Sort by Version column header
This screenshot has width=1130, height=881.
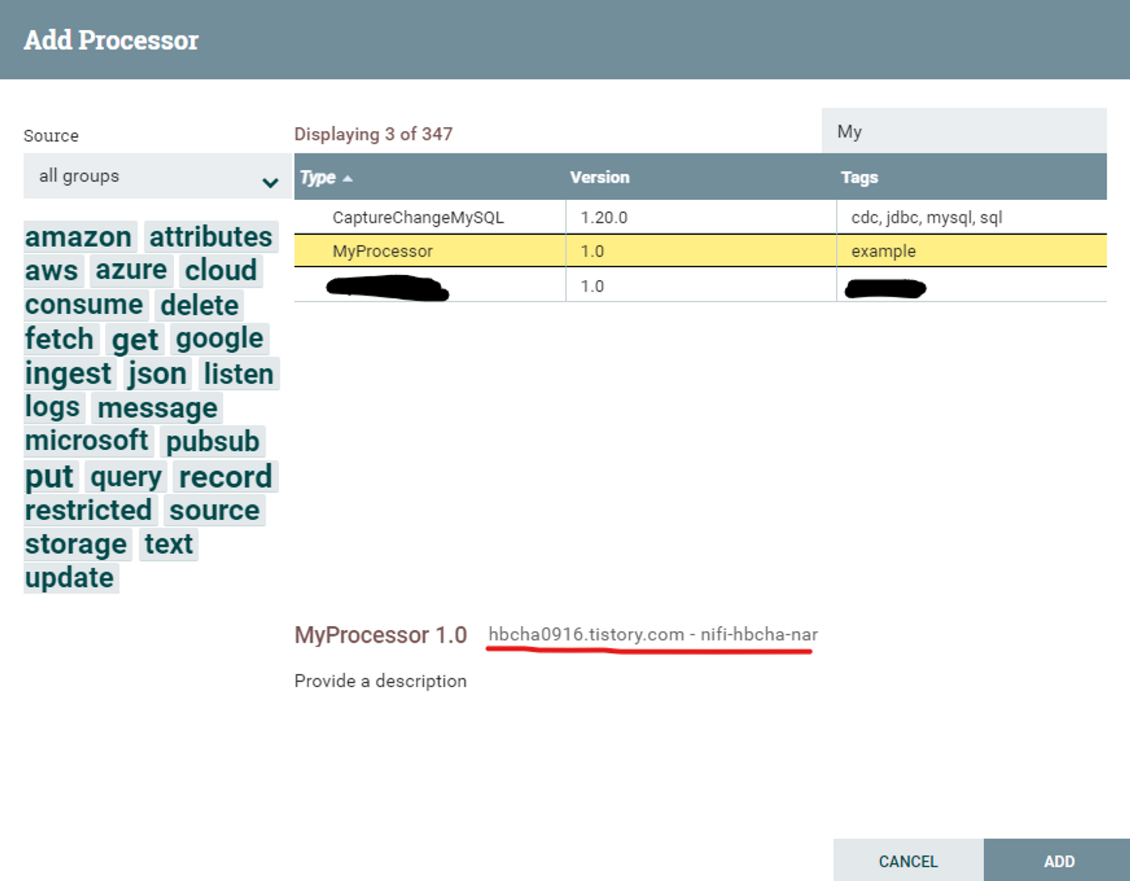coord(599,177)
